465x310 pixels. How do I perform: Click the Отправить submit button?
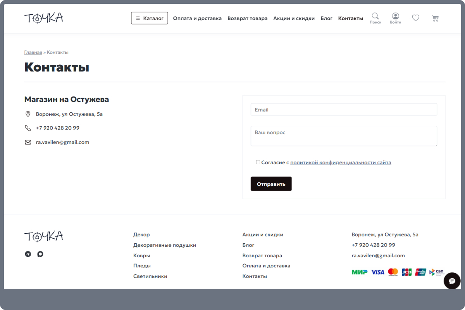click(271, 184)
